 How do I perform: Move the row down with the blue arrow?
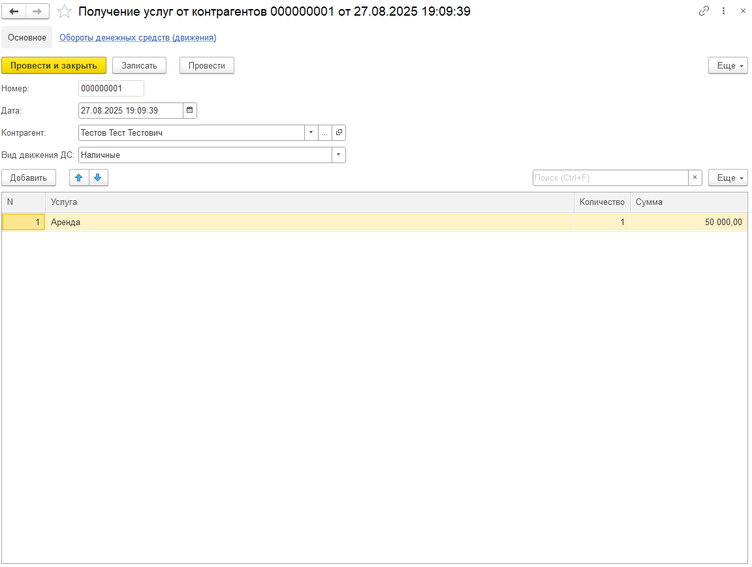coord(98,177)
